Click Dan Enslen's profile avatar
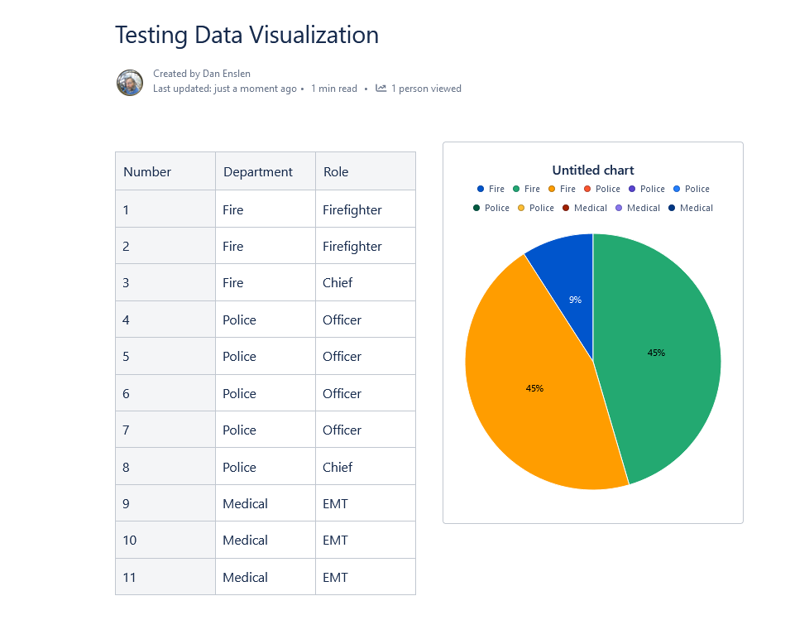Screen dimensions: 790x644 [x=130, y=83]
